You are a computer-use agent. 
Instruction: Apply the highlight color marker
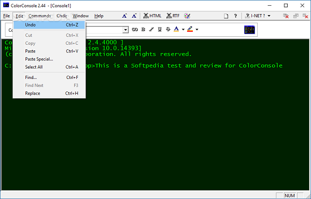pos(190,29)
